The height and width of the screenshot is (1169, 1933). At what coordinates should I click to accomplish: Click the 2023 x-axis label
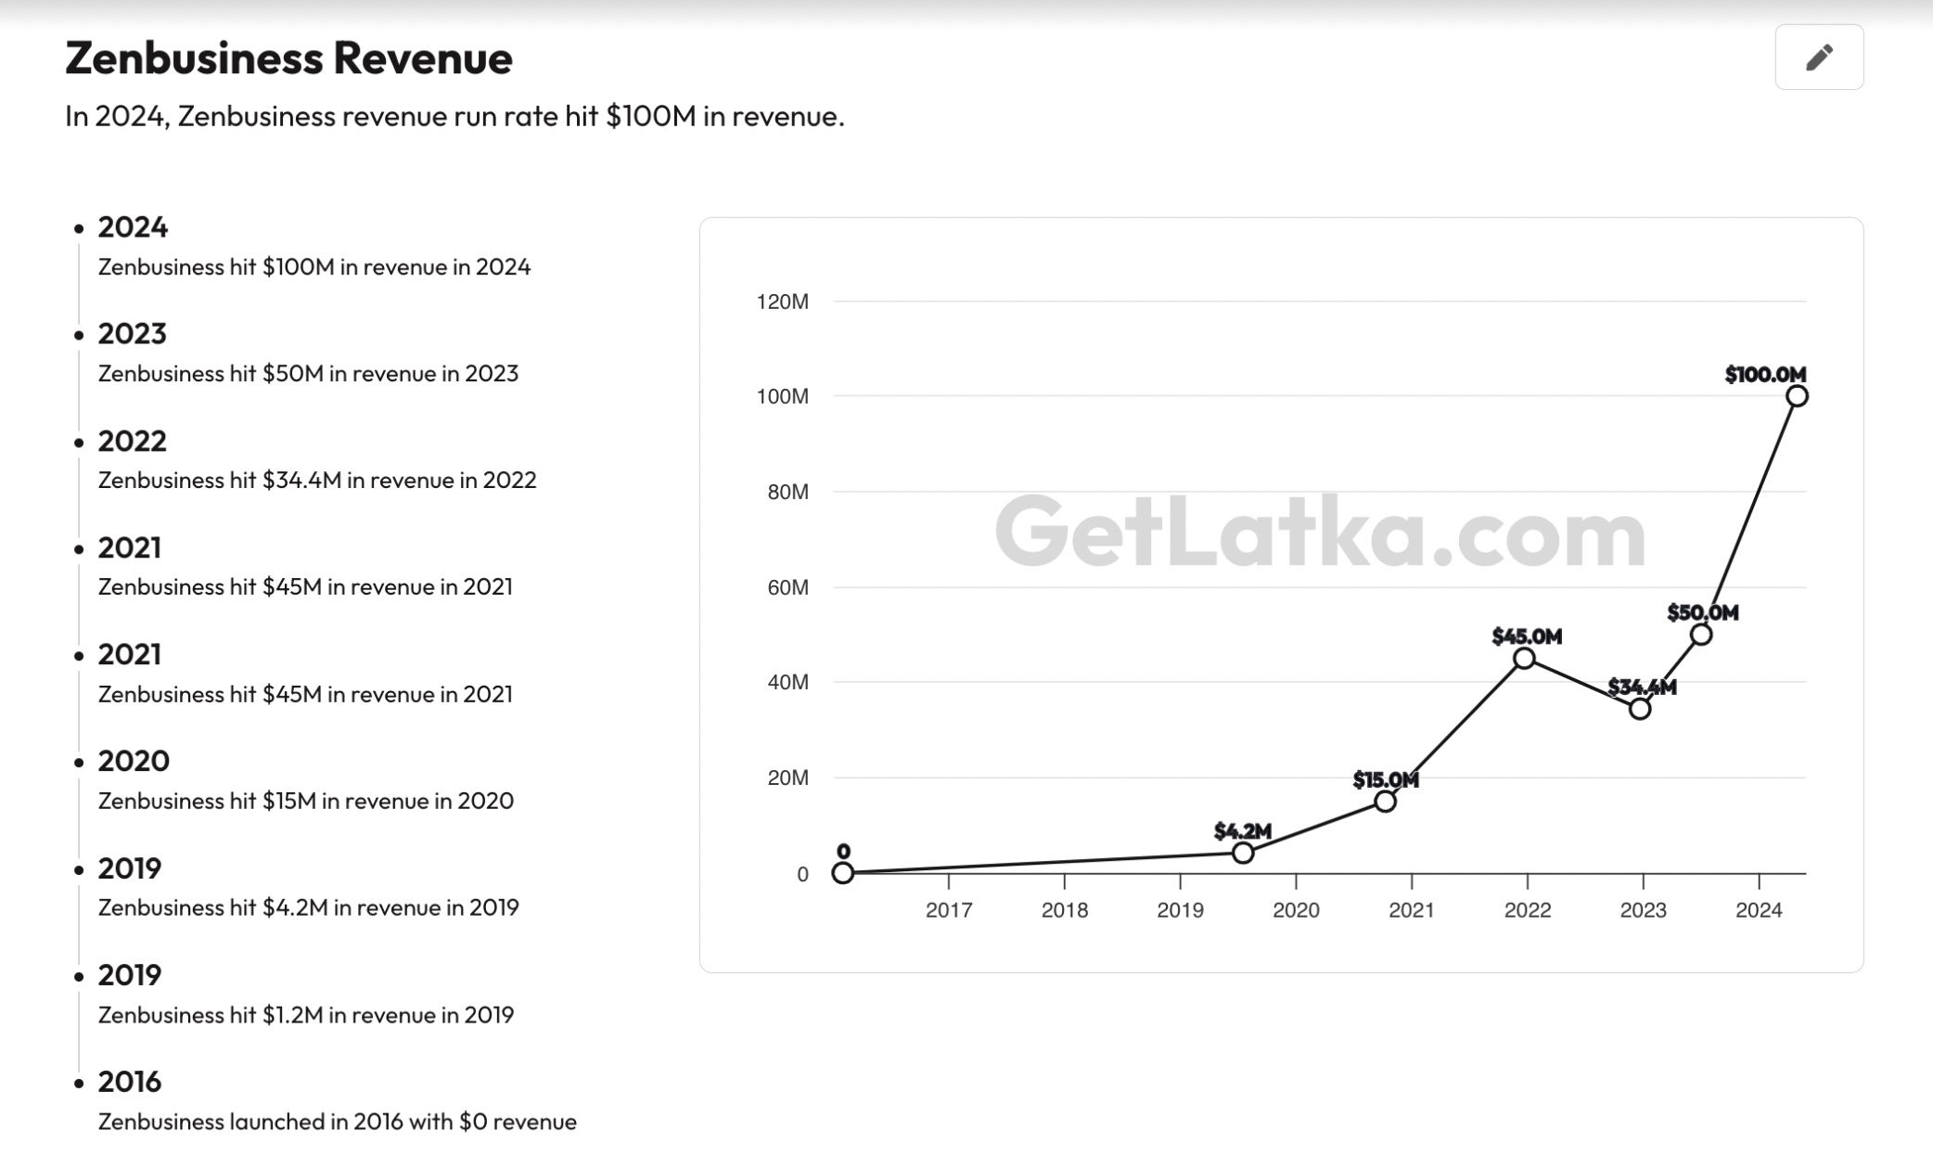(1644, 911)
